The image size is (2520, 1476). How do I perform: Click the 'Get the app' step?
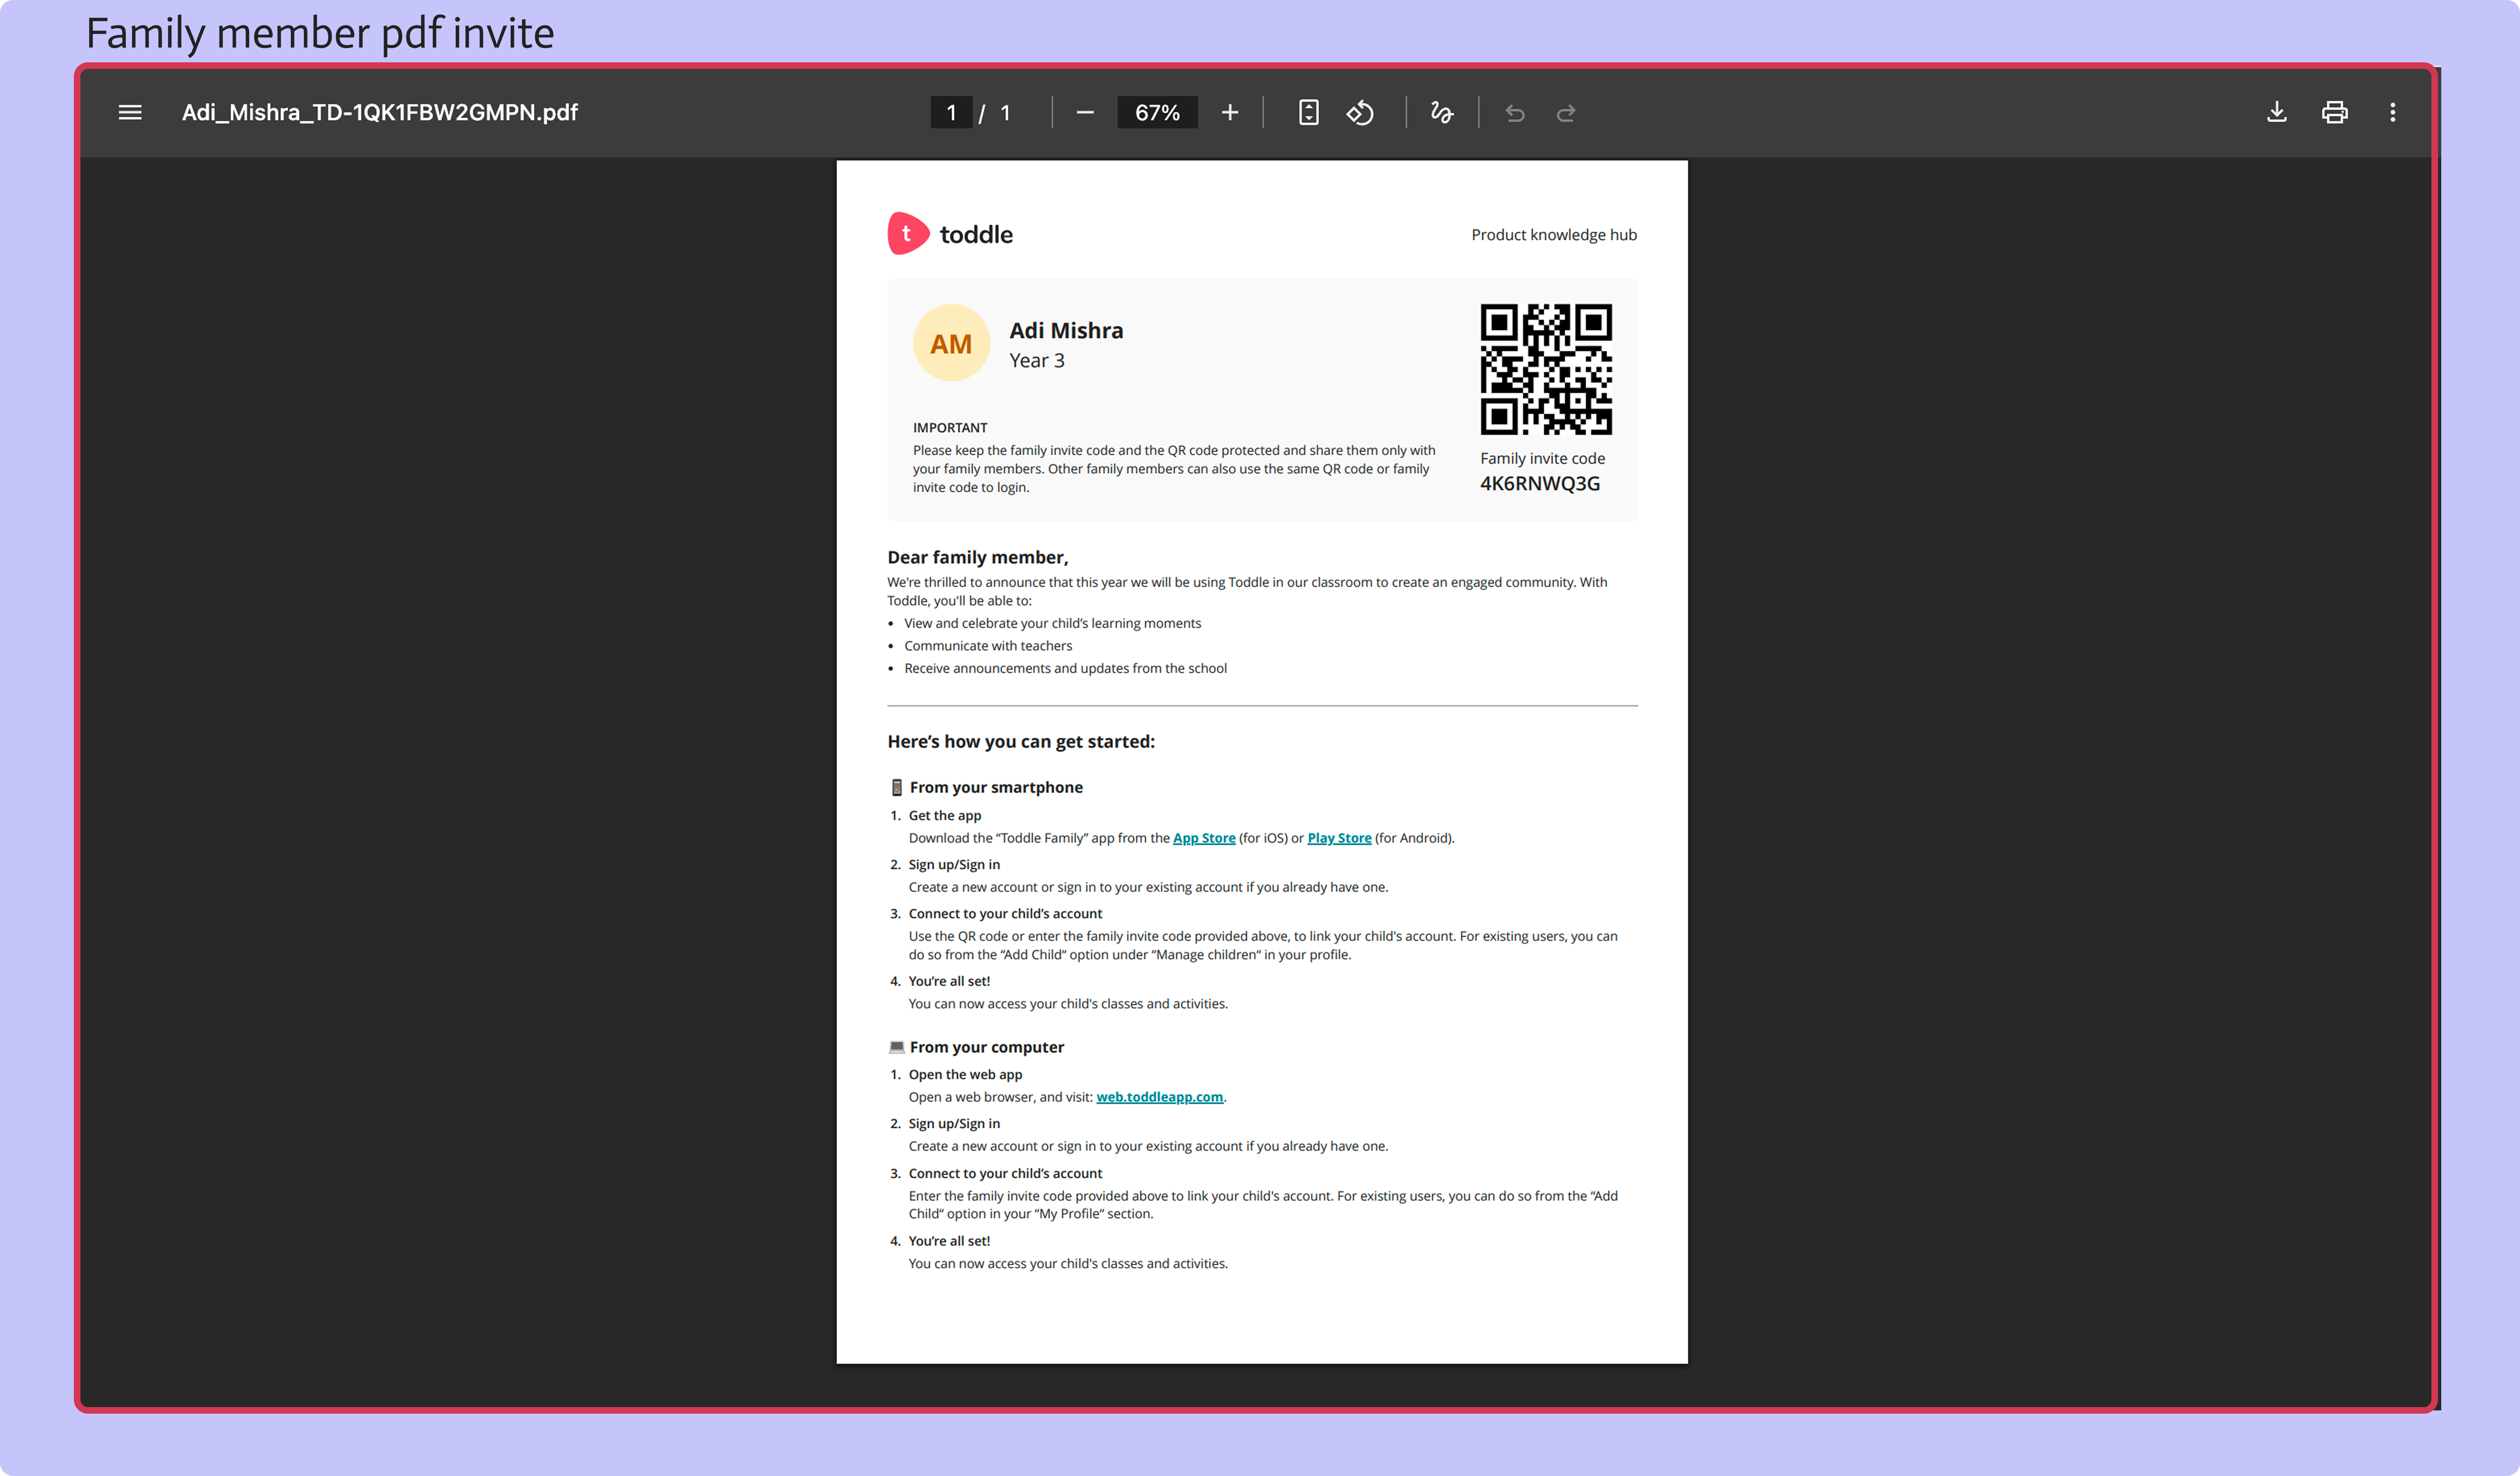click(x=945, y=815)
